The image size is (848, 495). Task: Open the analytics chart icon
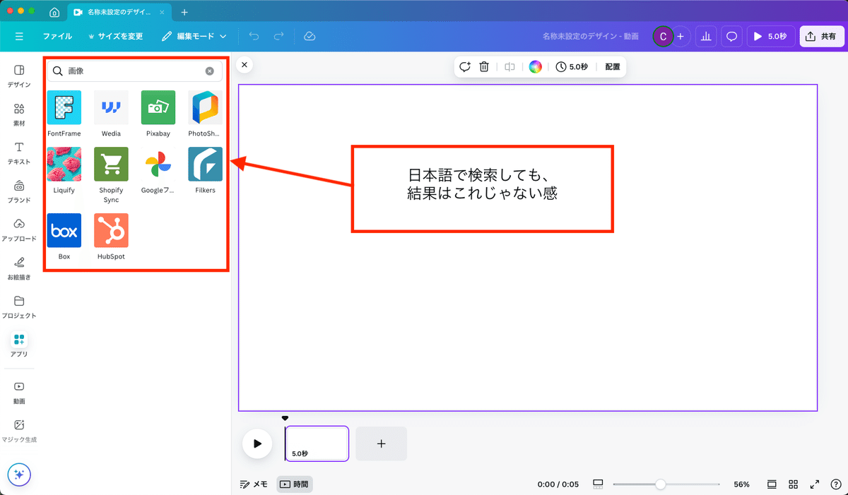(706, 37)
